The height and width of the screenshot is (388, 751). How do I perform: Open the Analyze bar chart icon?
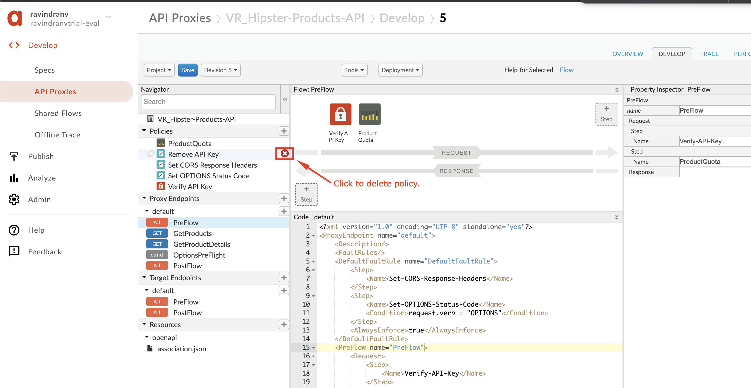pyautogui.click(x=14, y=178)
